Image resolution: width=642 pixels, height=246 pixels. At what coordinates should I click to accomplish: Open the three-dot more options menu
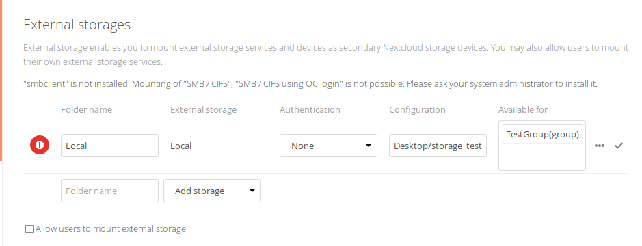pos(600,146)
